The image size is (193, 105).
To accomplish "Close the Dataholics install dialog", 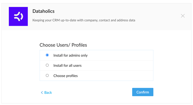I will point(183,16).
